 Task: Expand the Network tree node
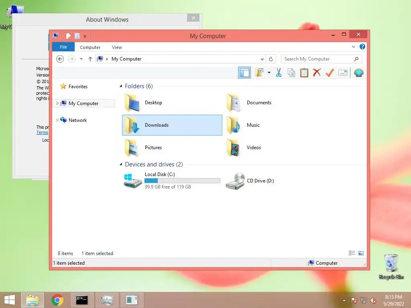(57, 120)
